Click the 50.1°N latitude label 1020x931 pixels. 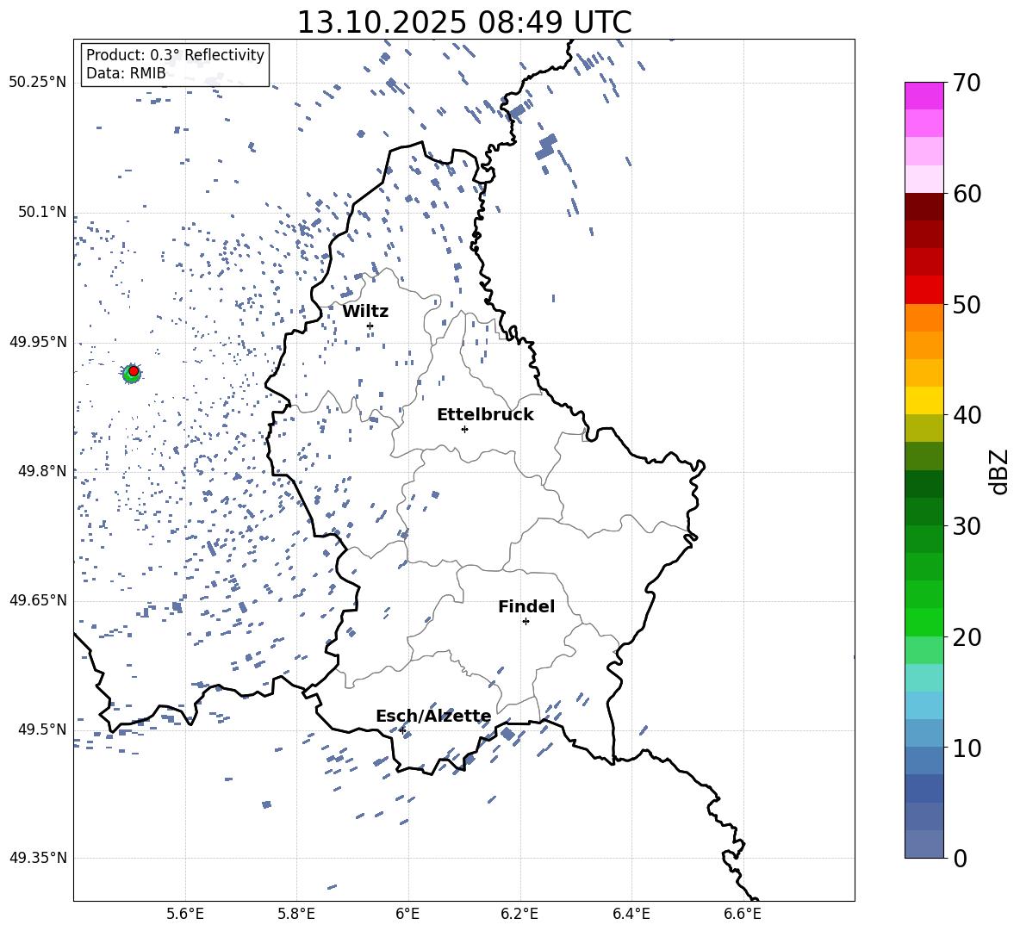pos(42,212)
